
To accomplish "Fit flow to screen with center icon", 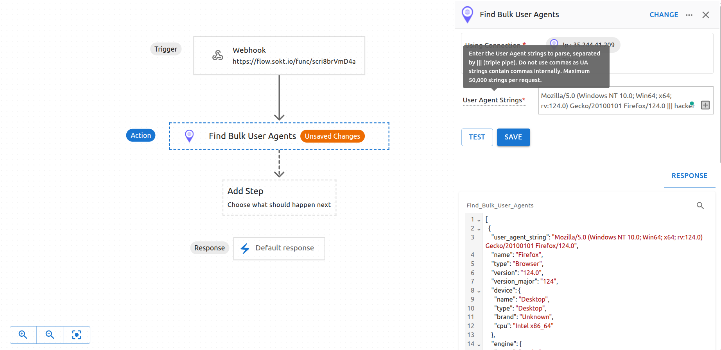I will click(x=77, y=335).
